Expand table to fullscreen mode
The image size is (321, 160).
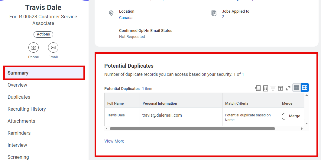[x=288, y=88]
